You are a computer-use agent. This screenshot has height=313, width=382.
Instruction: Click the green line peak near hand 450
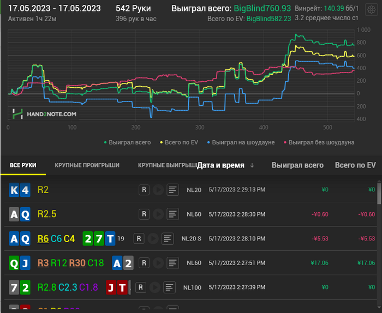coord(296,35)
